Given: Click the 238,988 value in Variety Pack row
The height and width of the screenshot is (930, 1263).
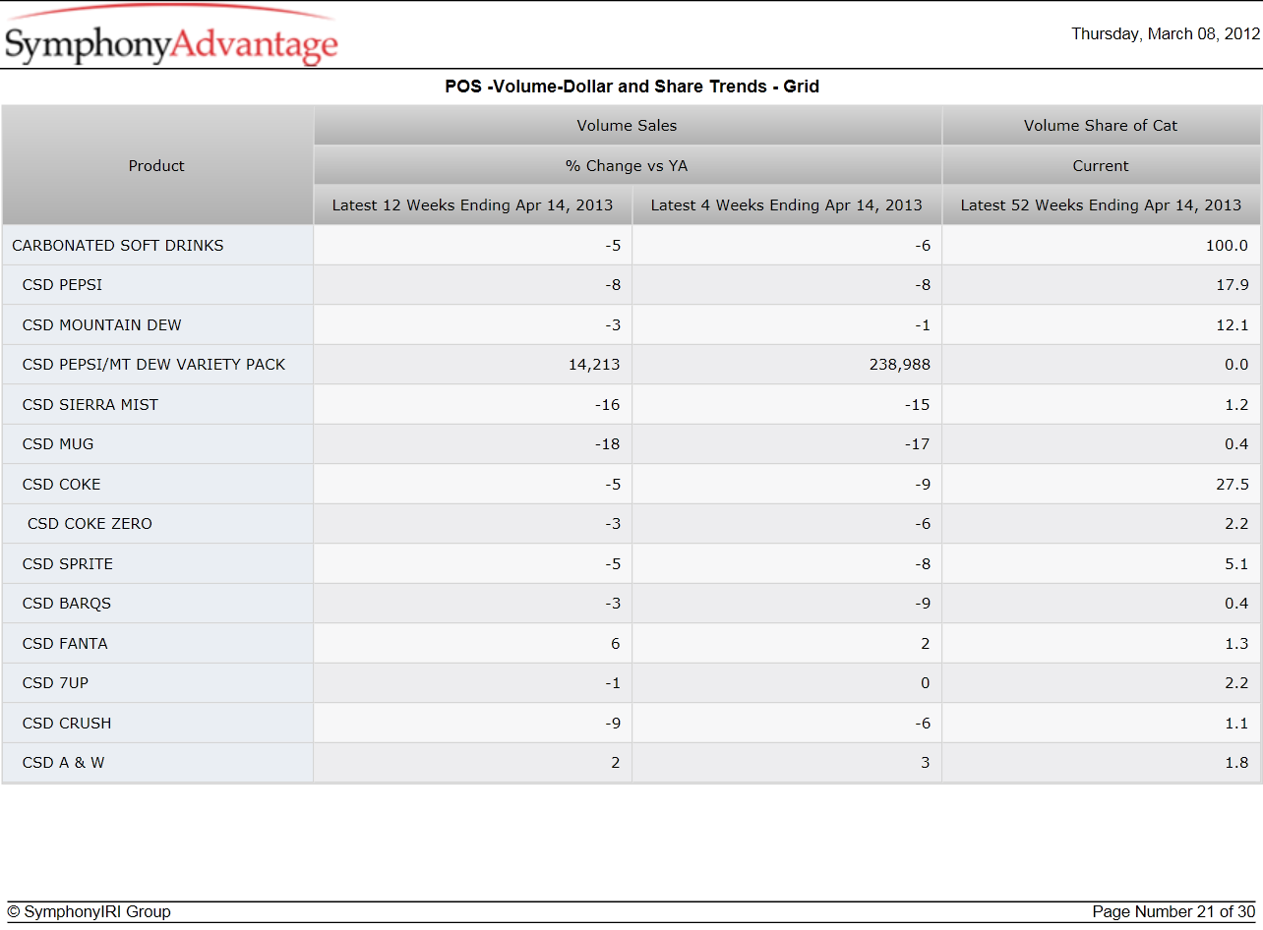Looking at the screenshot, I should click(900, 364).
